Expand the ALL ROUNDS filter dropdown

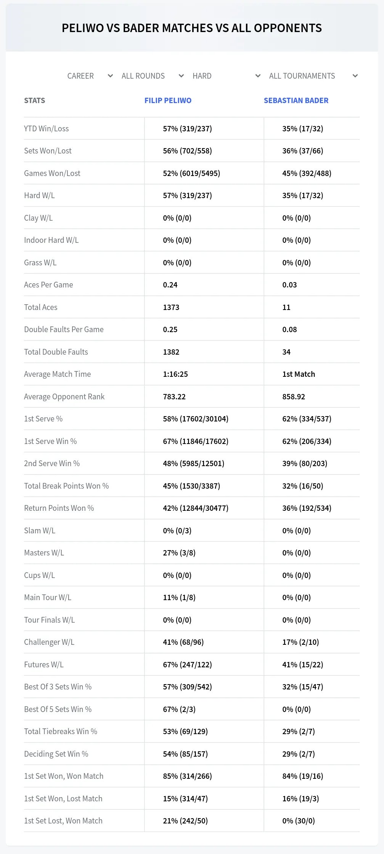pos(153,76)
